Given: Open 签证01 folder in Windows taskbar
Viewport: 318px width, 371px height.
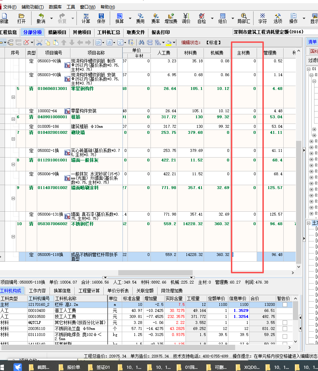Looking at the screenshot, I should click(x=100, y=367).
